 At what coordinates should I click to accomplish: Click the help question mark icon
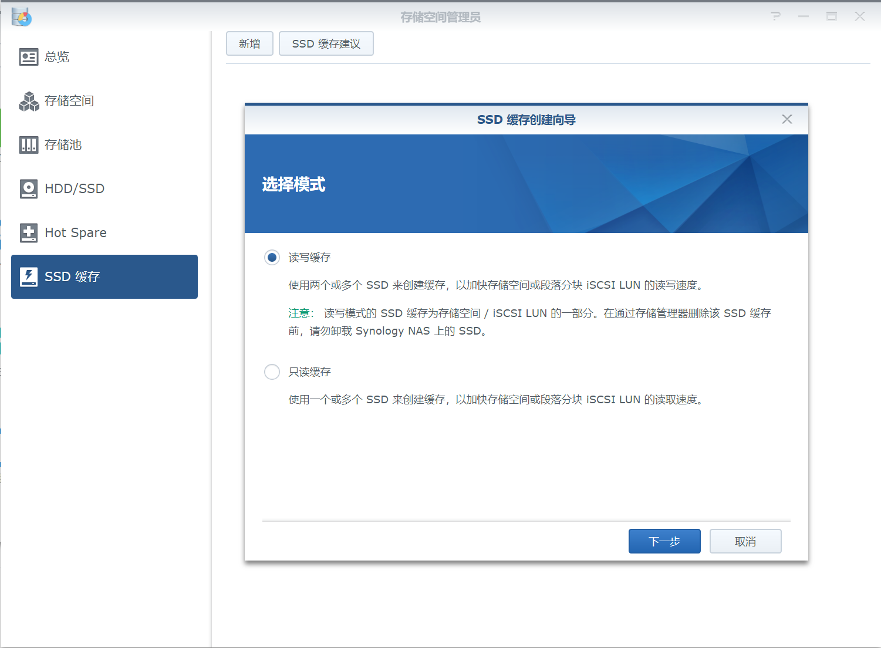tap(776, 16)
